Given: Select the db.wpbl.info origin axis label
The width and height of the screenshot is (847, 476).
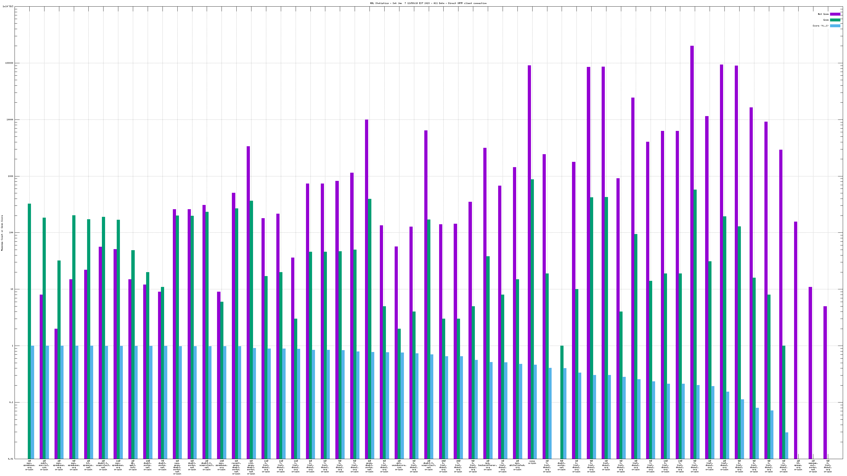Looking at the screenshot, I should point(133,465).
